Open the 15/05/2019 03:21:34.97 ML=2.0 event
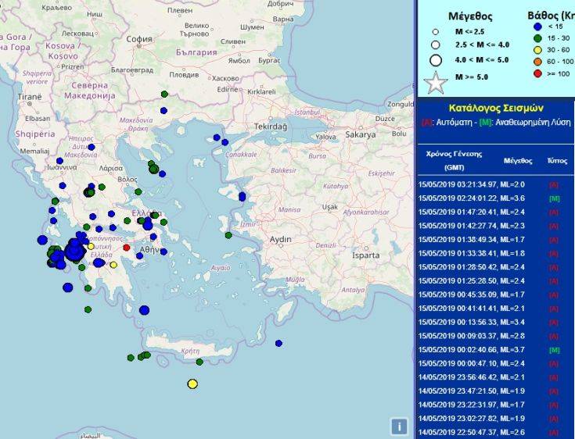575x439 pixels. [x=466, y=184]
